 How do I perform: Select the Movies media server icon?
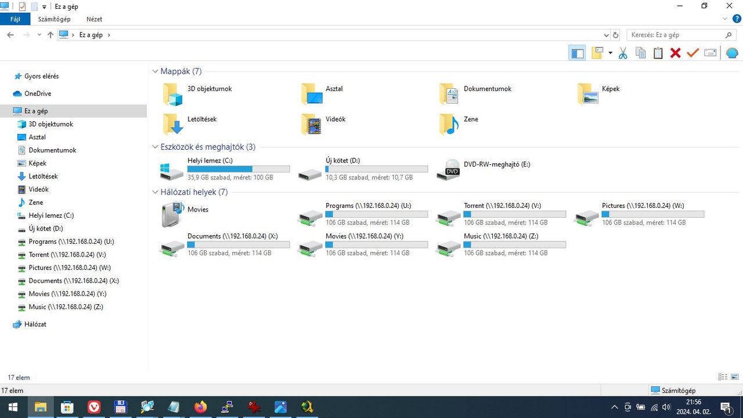pos(172,215)
